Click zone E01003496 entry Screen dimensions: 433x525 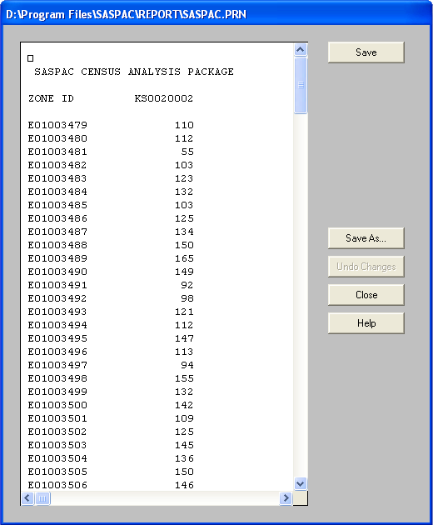(x=57, y=352)
